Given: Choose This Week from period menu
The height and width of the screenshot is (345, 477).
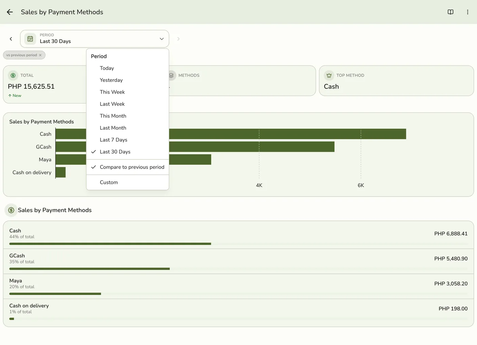Looking at the screenshot, I should click(128, 92).
